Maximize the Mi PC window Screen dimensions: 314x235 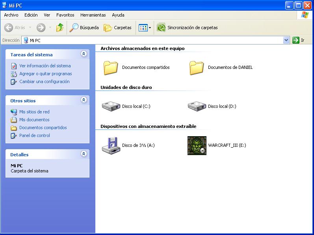[298, 6]
